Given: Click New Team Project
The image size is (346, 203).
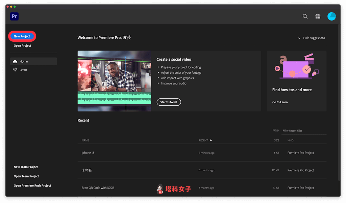Looking at the screenshot, I should (25, 167).
